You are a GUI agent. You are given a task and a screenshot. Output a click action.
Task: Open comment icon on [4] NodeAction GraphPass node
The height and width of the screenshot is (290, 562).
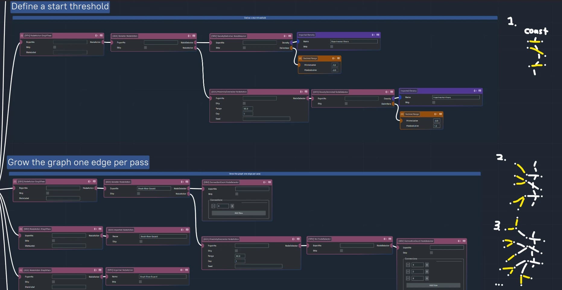point(100,270)
